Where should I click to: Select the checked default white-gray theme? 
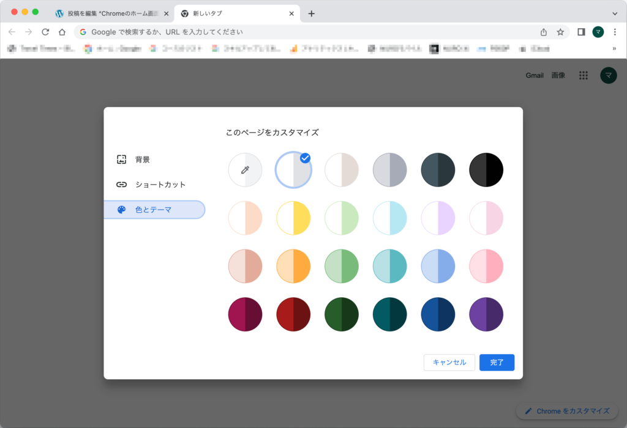(293, 169)
